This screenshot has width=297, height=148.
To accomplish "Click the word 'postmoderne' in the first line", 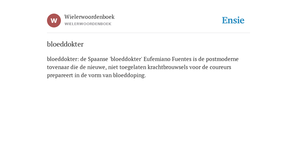I will point(222,59).
